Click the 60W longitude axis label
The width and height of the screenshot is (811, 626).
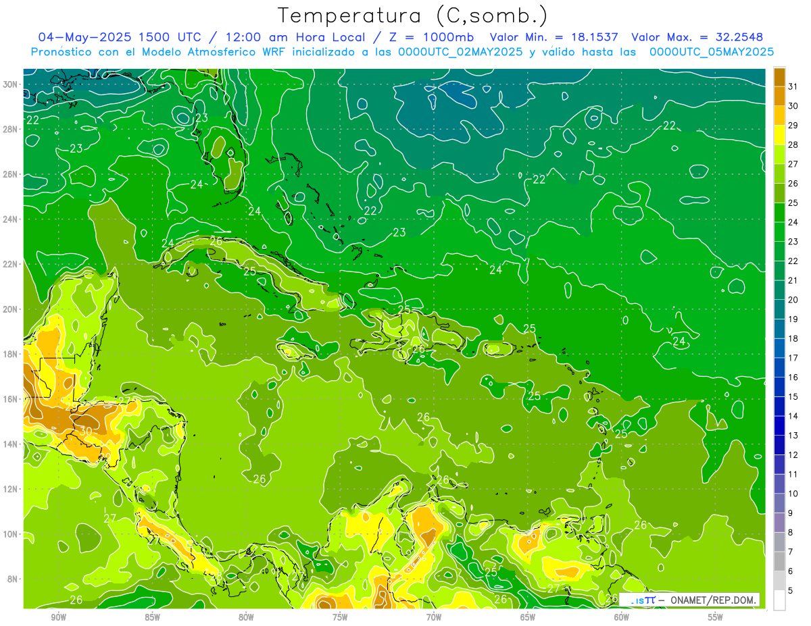click(622, 617)
